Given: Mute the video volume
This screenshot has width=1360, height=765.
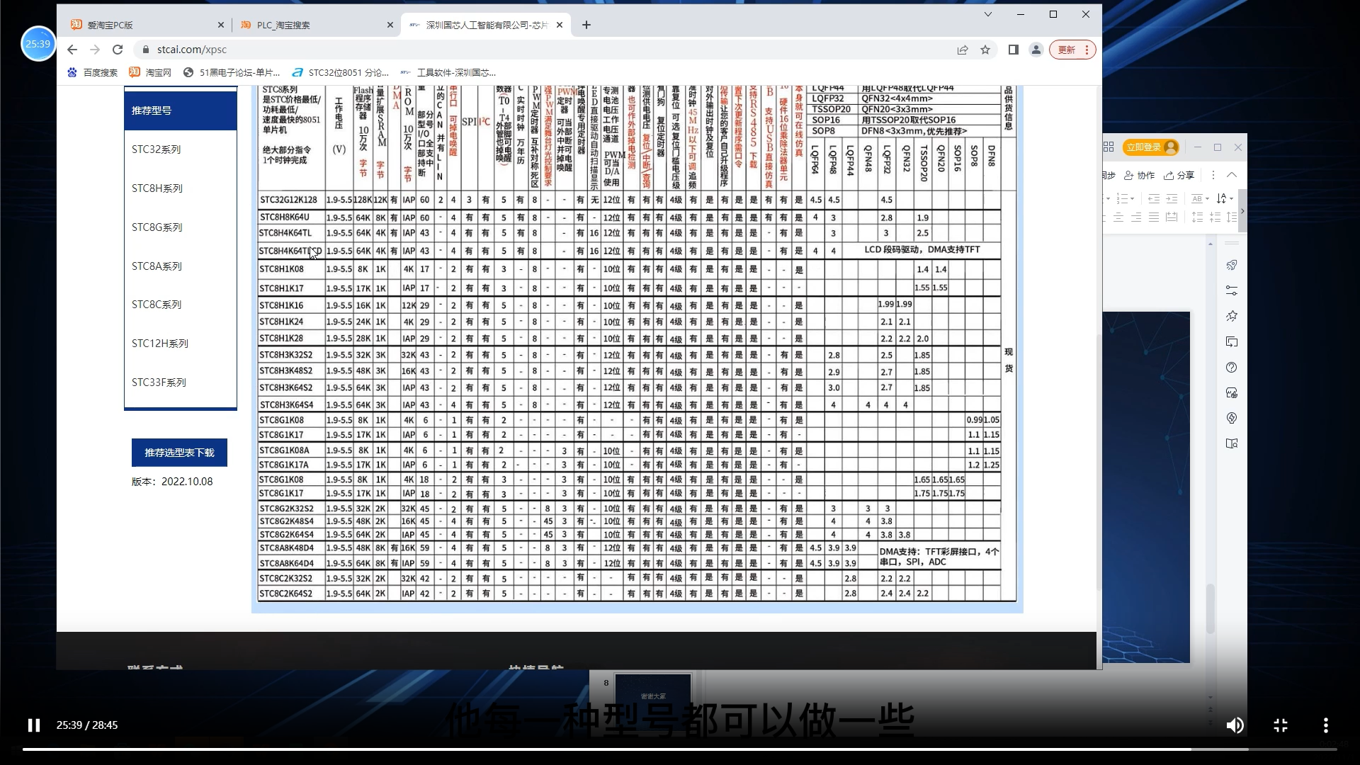Looking at the screenshot, I should (1235, 725).
